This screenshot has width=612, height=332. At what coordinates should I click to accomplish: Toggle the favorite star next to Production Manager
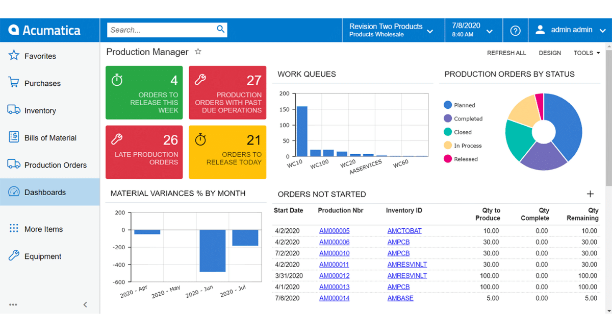[x=198, y=51]
